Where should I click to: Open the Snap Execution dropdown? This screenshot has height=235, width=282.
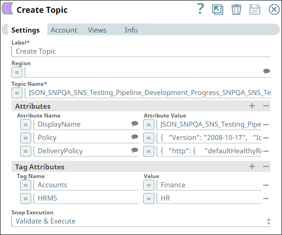tap(141, 221)
